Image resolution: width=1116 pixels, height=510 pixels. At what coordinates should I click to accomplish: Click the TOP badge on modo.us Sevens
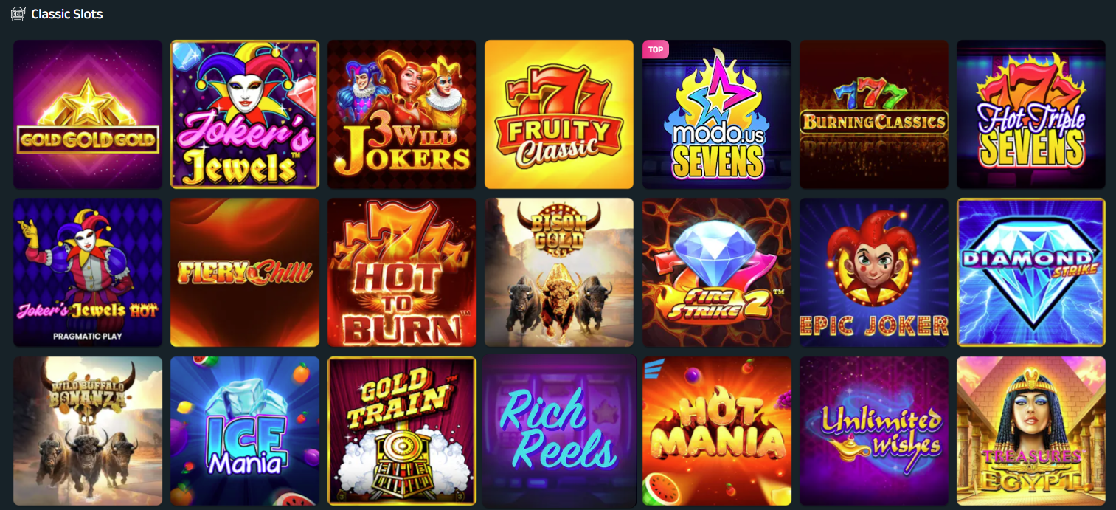coord(655,49)
